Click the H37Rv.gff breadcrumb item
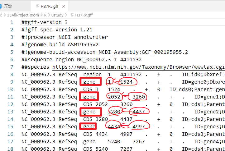The height and width of the screenshot is (151, 225). [x=84, y=15]
